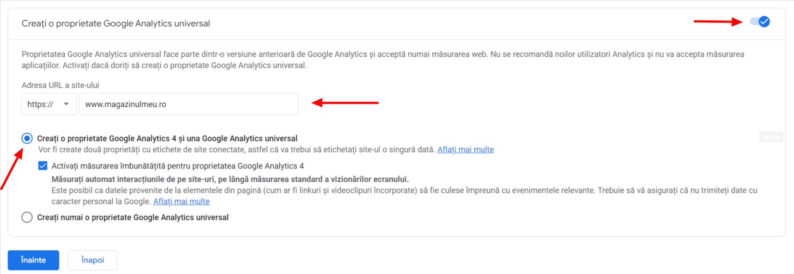Click the blue checkmark on the toggle switch

click(763, 21)
